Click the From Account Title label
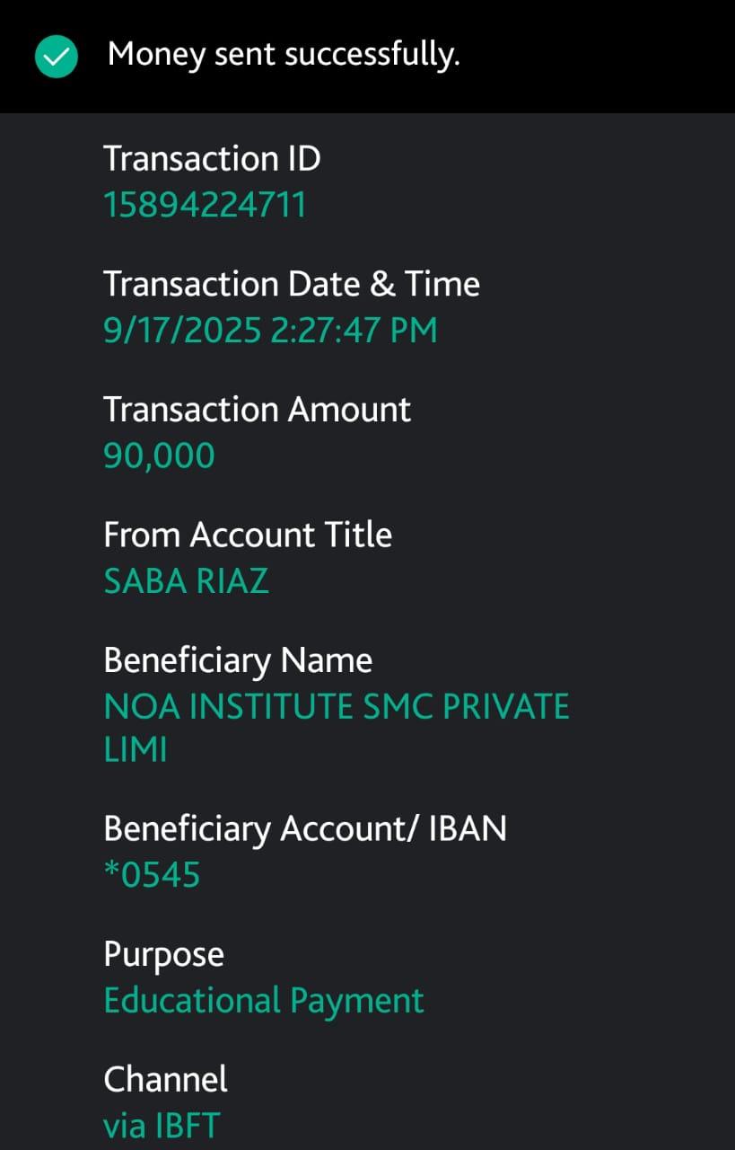 [248, 535]
